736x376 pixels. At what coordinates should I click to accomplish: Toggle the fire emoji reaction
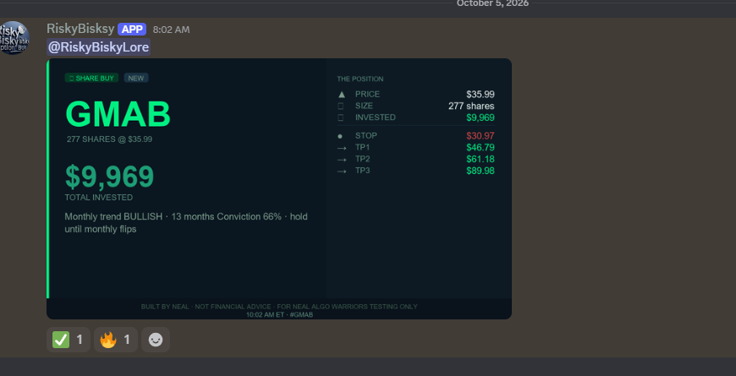tap(116, 340)
